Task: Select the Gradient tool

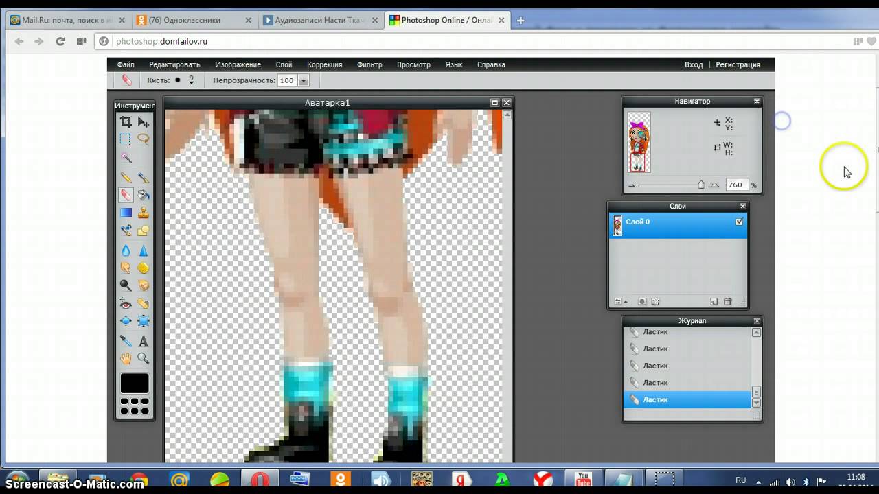Action: 126,213
